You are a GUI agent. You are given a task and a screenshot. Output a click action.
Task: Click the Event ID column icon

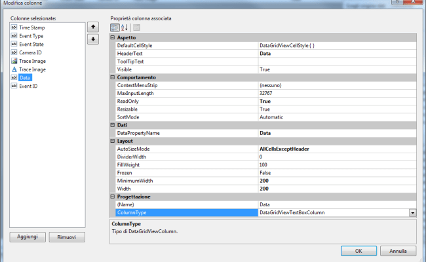(x=14, y=86)
